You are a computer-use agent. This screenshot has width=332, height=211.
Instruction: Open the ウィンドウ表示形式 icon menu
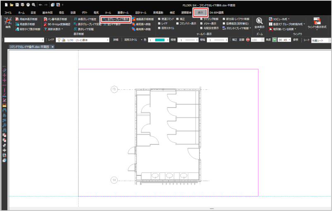[x=317, y=22]
